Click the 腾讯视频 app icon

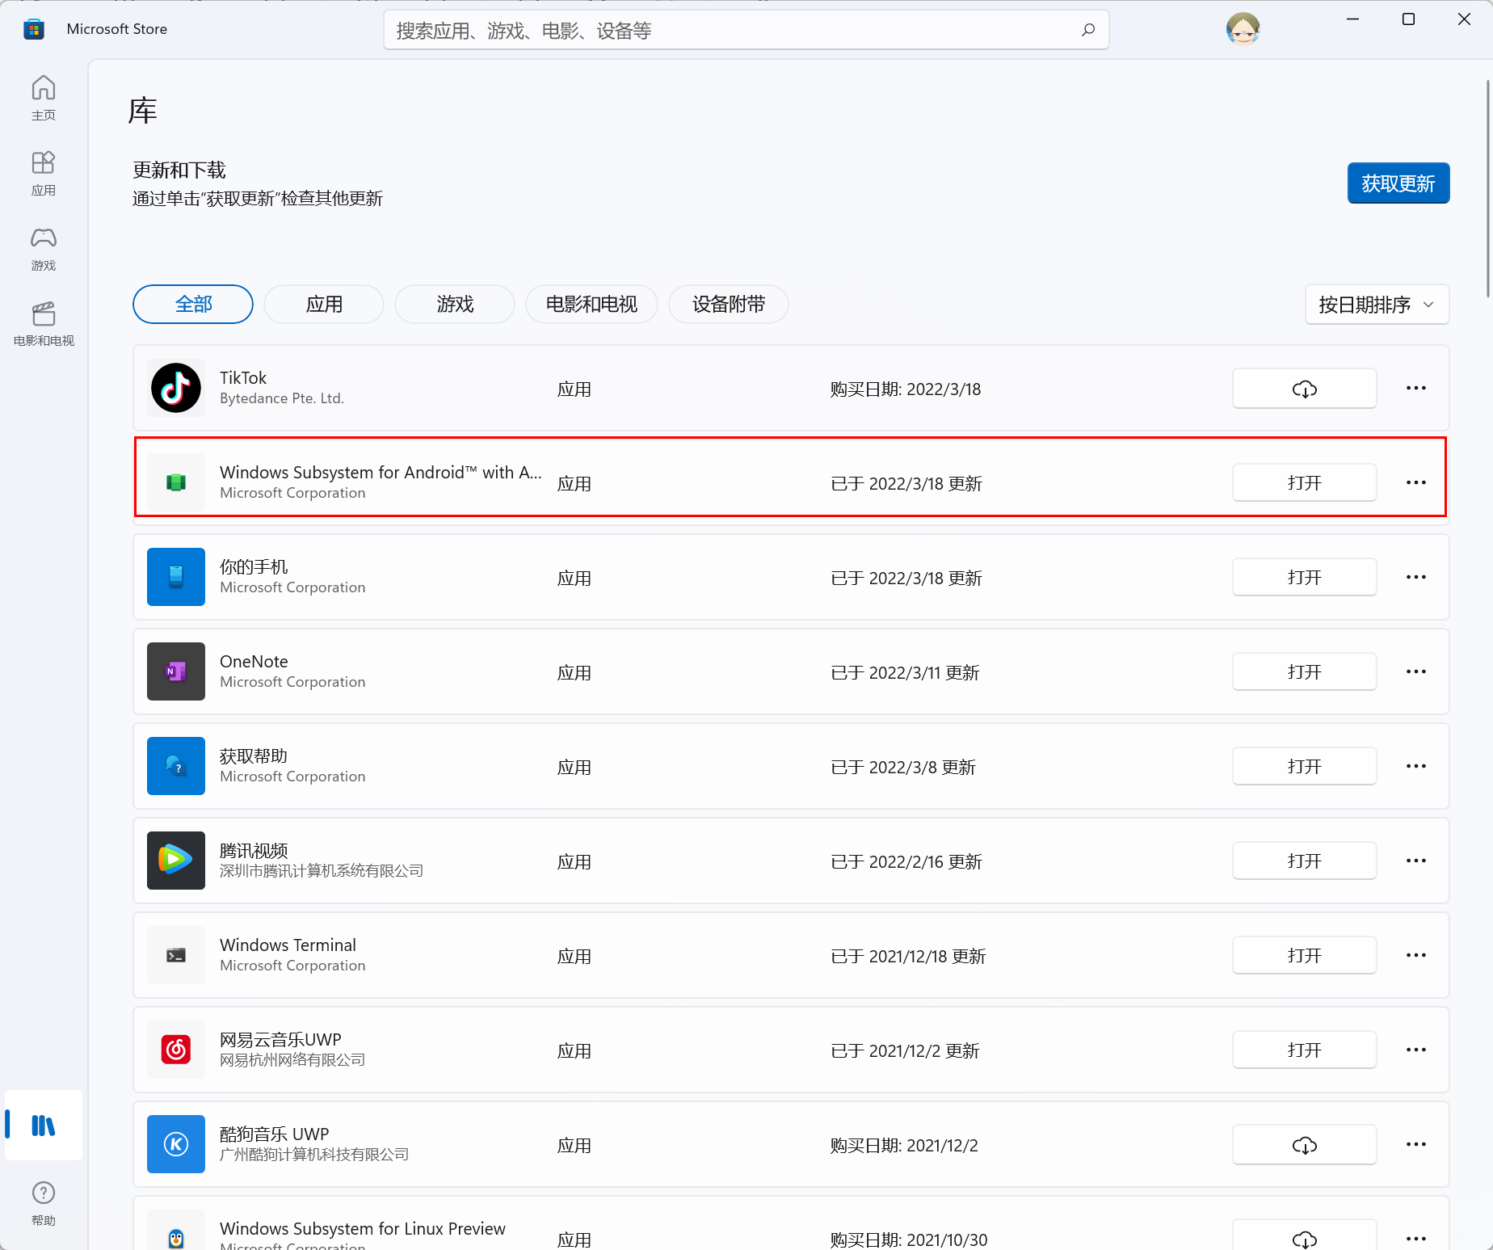tap(176, 861)
